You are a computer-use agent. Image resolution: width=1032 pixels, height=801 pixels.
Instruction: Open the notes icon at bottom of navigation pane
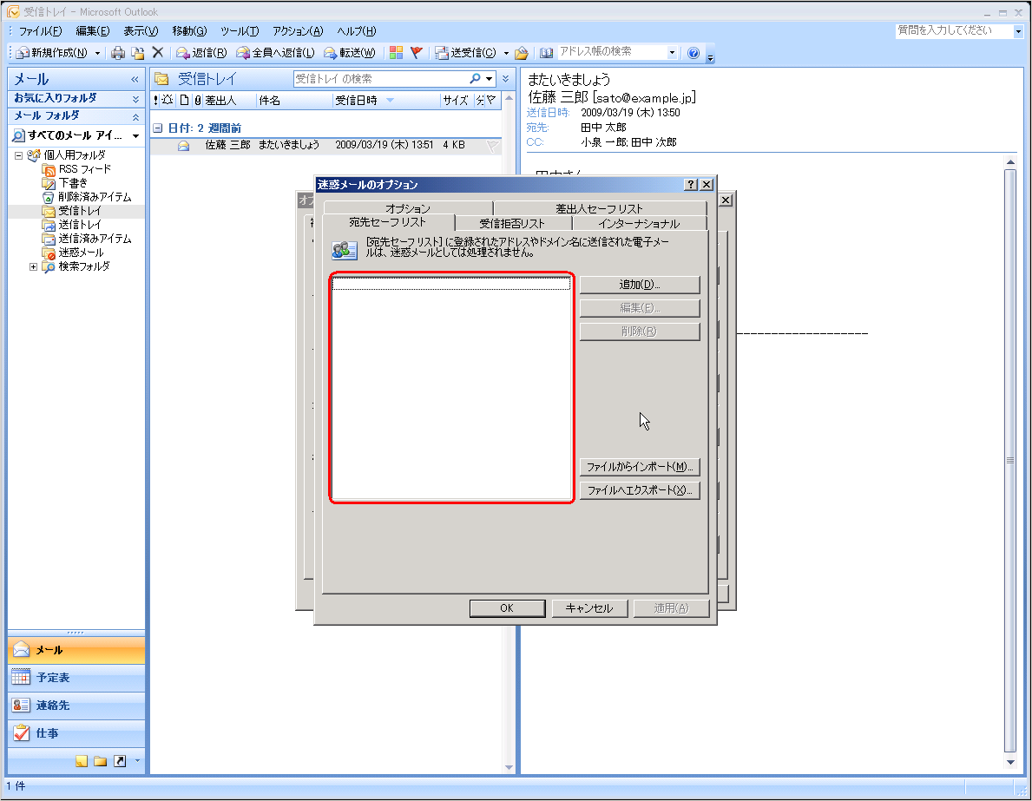tap(82, 761)
